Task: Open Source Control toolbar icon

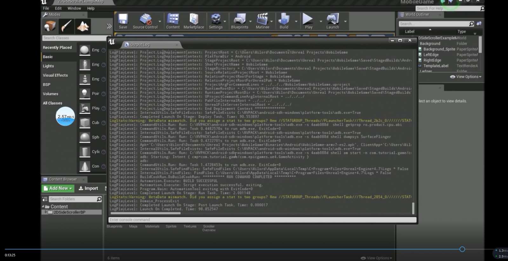Action: click(x=146, y=19)
